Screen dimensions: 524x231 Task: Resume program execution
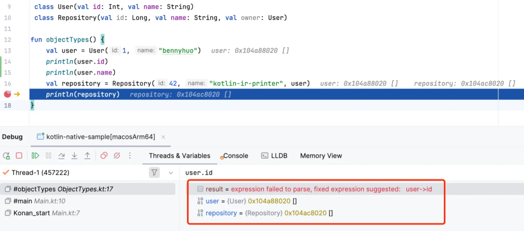(35, 155)
